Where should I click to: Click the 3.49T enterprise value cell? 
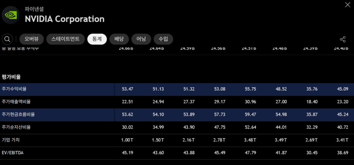pyautogui.click(x=280, y=140)
